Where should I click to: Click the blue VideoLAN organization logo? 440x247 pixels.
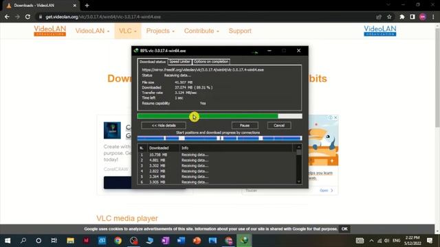coord(380,31)
